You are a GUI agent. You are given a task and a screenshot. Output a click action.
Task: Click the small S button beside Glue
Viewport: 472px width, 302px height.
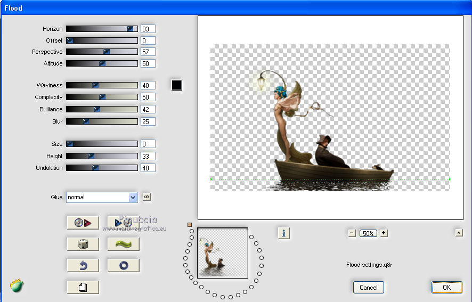147,197
